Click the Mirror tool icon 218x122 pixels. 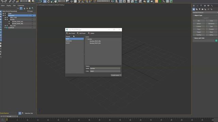pyautogui.click(x=113, y=1)
